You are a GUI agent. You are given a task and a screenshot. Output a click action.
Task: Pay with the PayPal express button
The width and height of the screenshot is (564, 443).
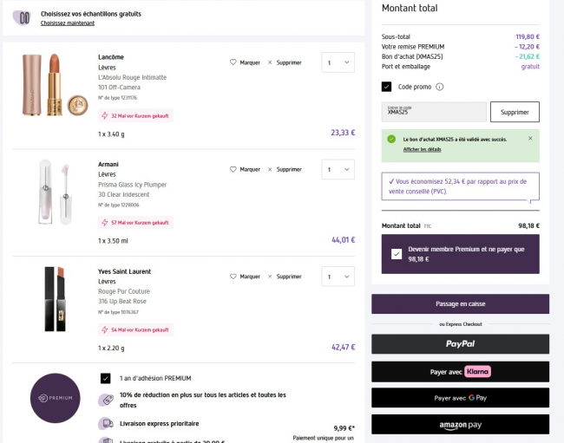coord(460,344)
